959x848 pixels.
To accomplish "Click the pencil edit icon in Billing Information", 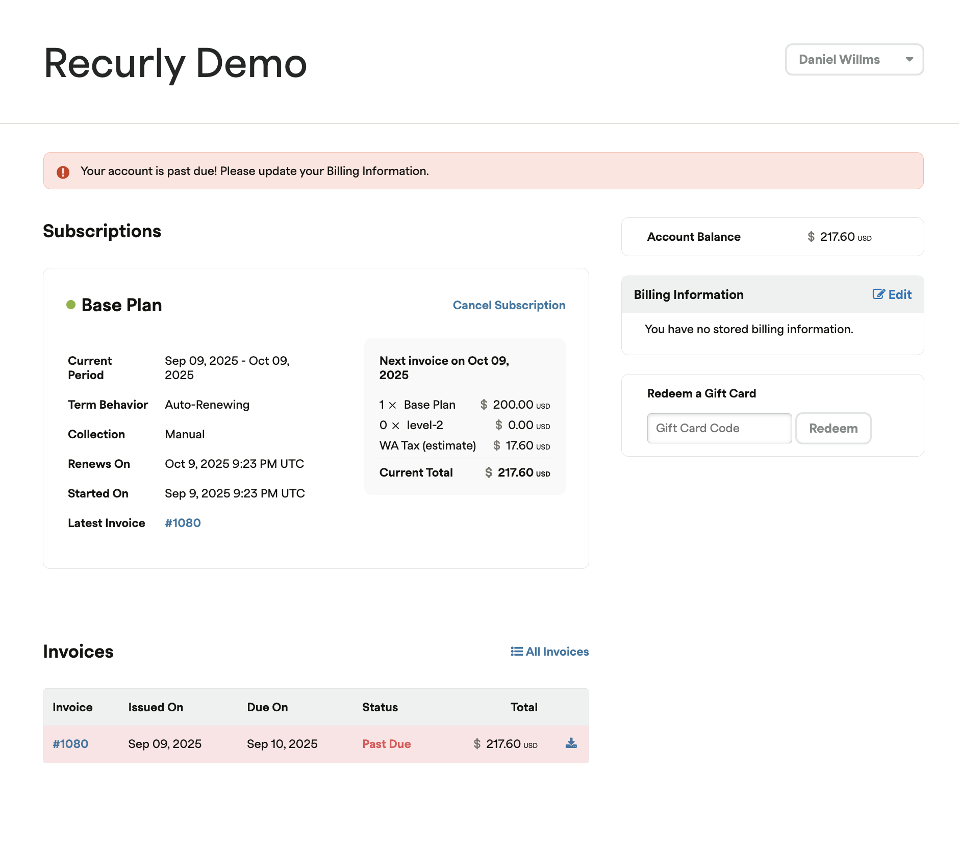I will coord(878,294).
